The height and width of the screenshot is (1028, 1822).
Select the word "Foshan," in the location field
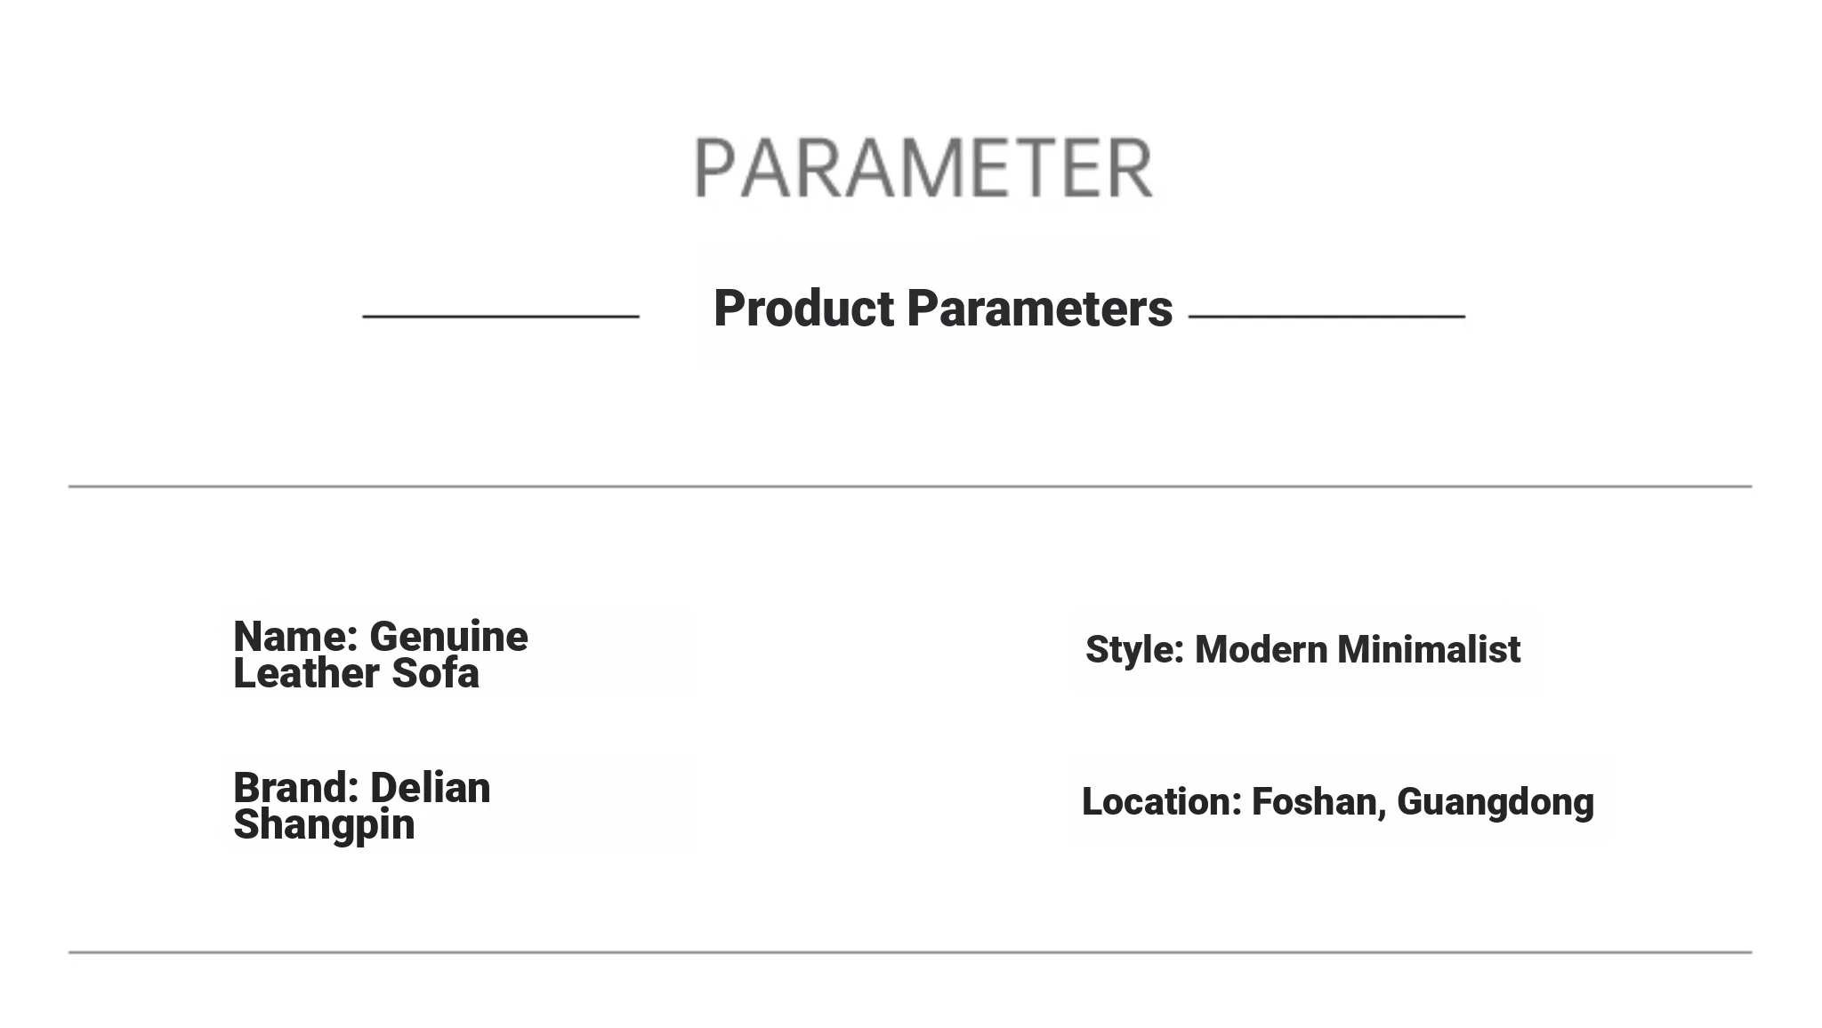[x=1318, y=802]
